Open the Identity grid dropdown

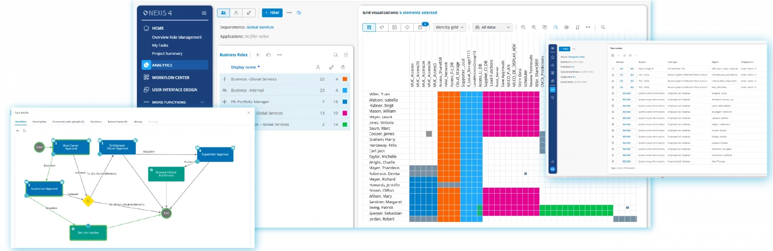click(450, 27)
